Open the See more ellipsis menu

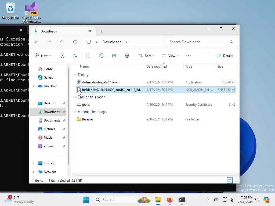coord(188,56)
